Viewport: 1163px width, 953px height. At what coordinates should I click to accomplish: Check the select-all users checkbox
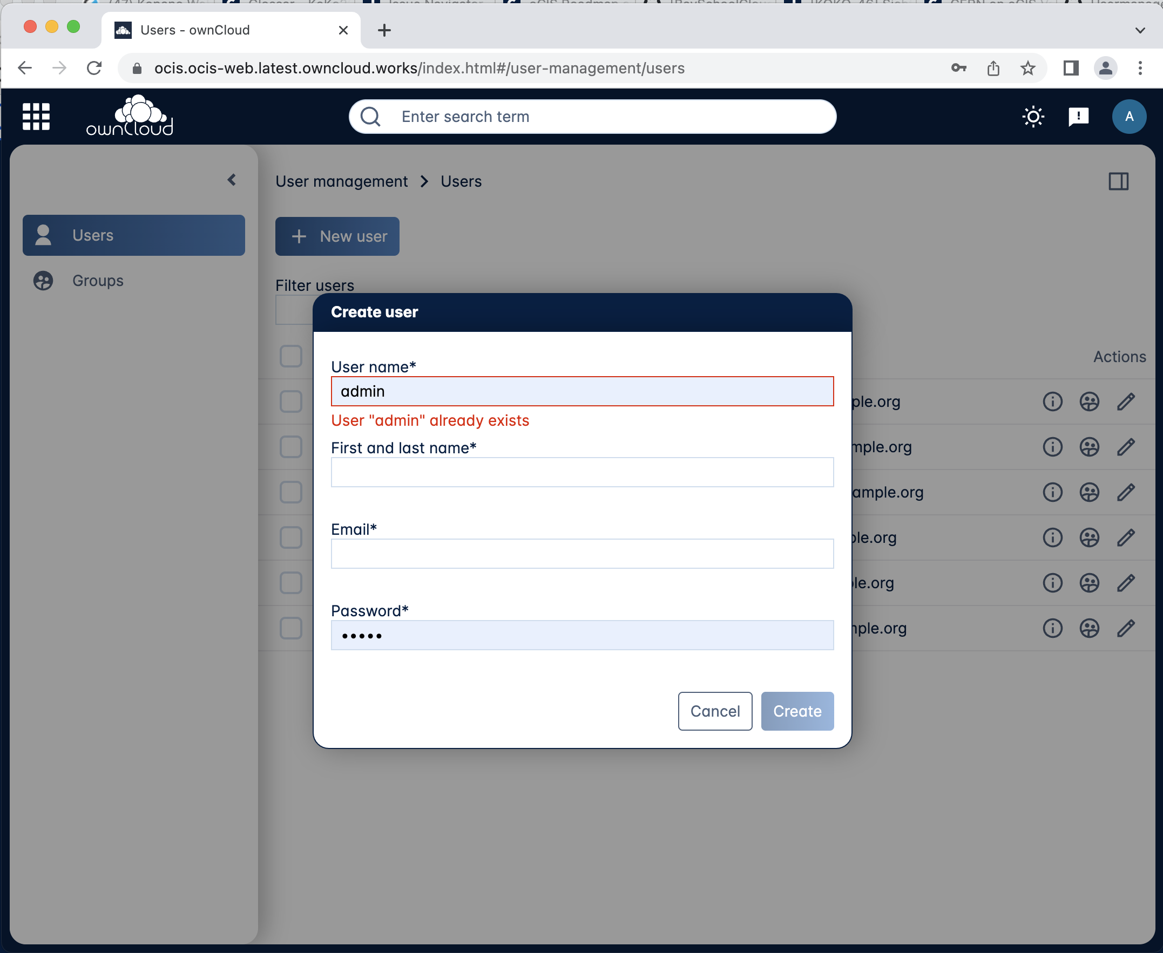click(291, 356)
